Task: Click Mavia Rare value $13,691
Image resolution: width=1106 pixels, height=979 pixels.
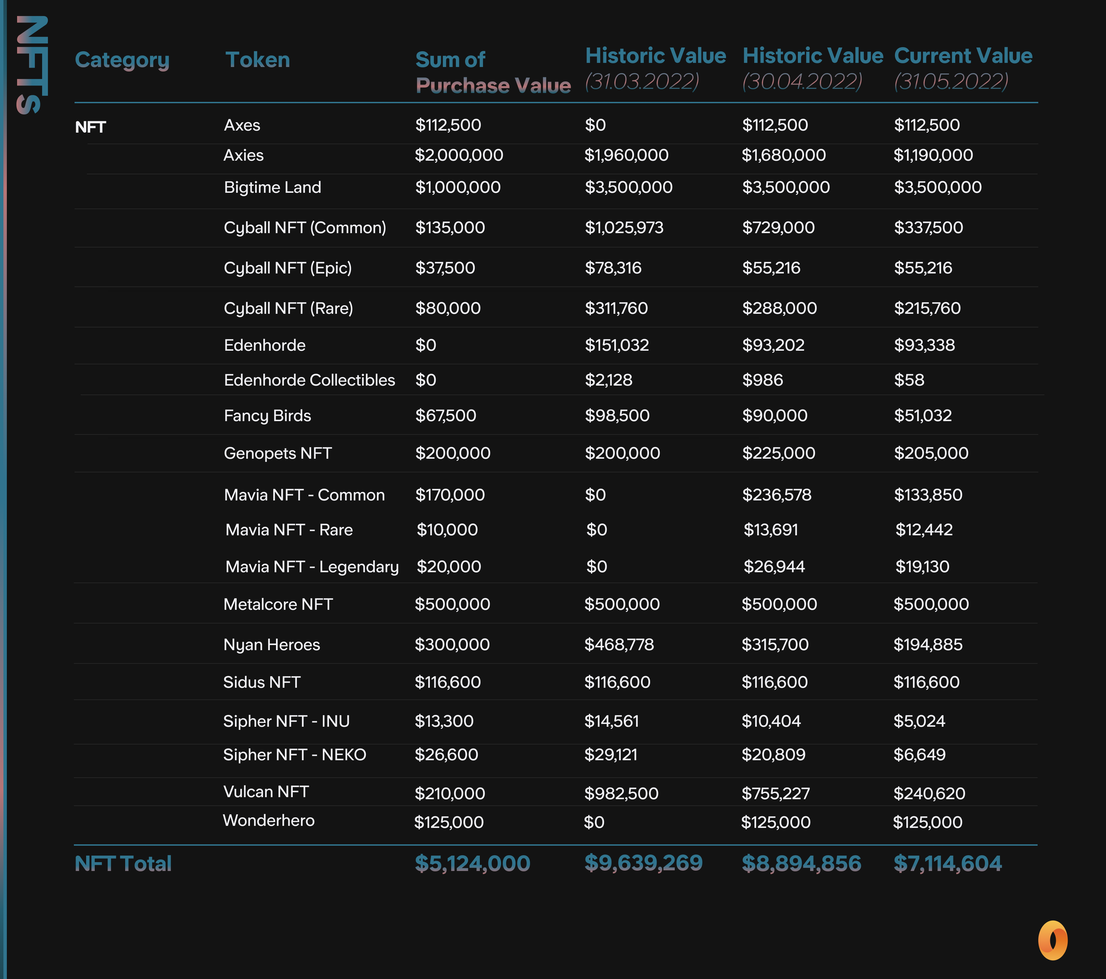Action: [x=771, y=529]
